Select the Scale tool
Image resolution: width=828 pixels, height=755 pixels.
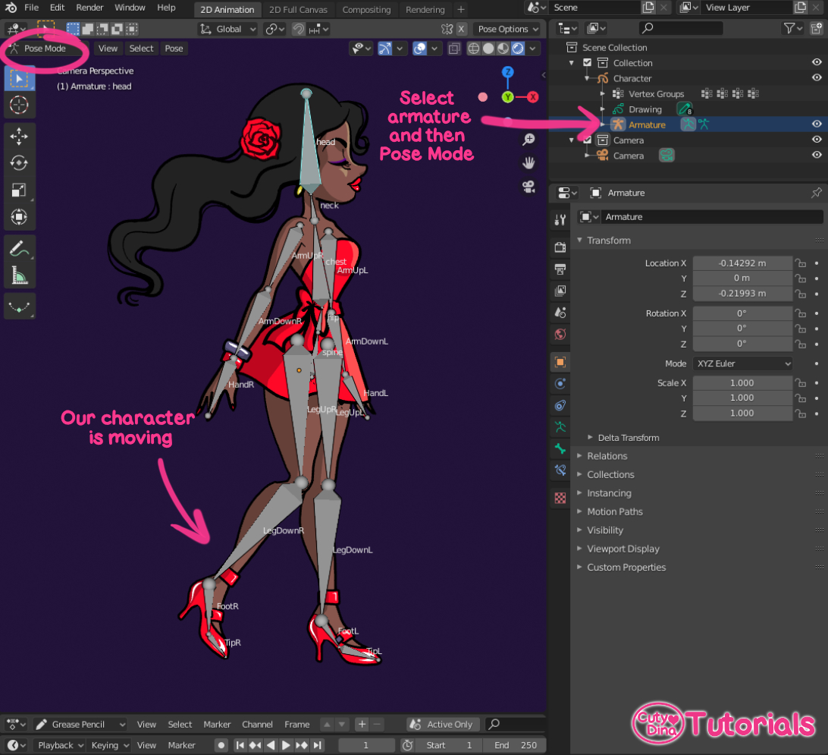coord(19,187)
